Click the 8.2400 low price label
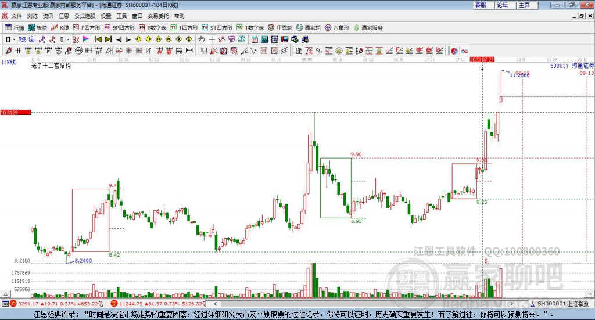This screenshot has height=320, width=595. [x=84, y=261]
